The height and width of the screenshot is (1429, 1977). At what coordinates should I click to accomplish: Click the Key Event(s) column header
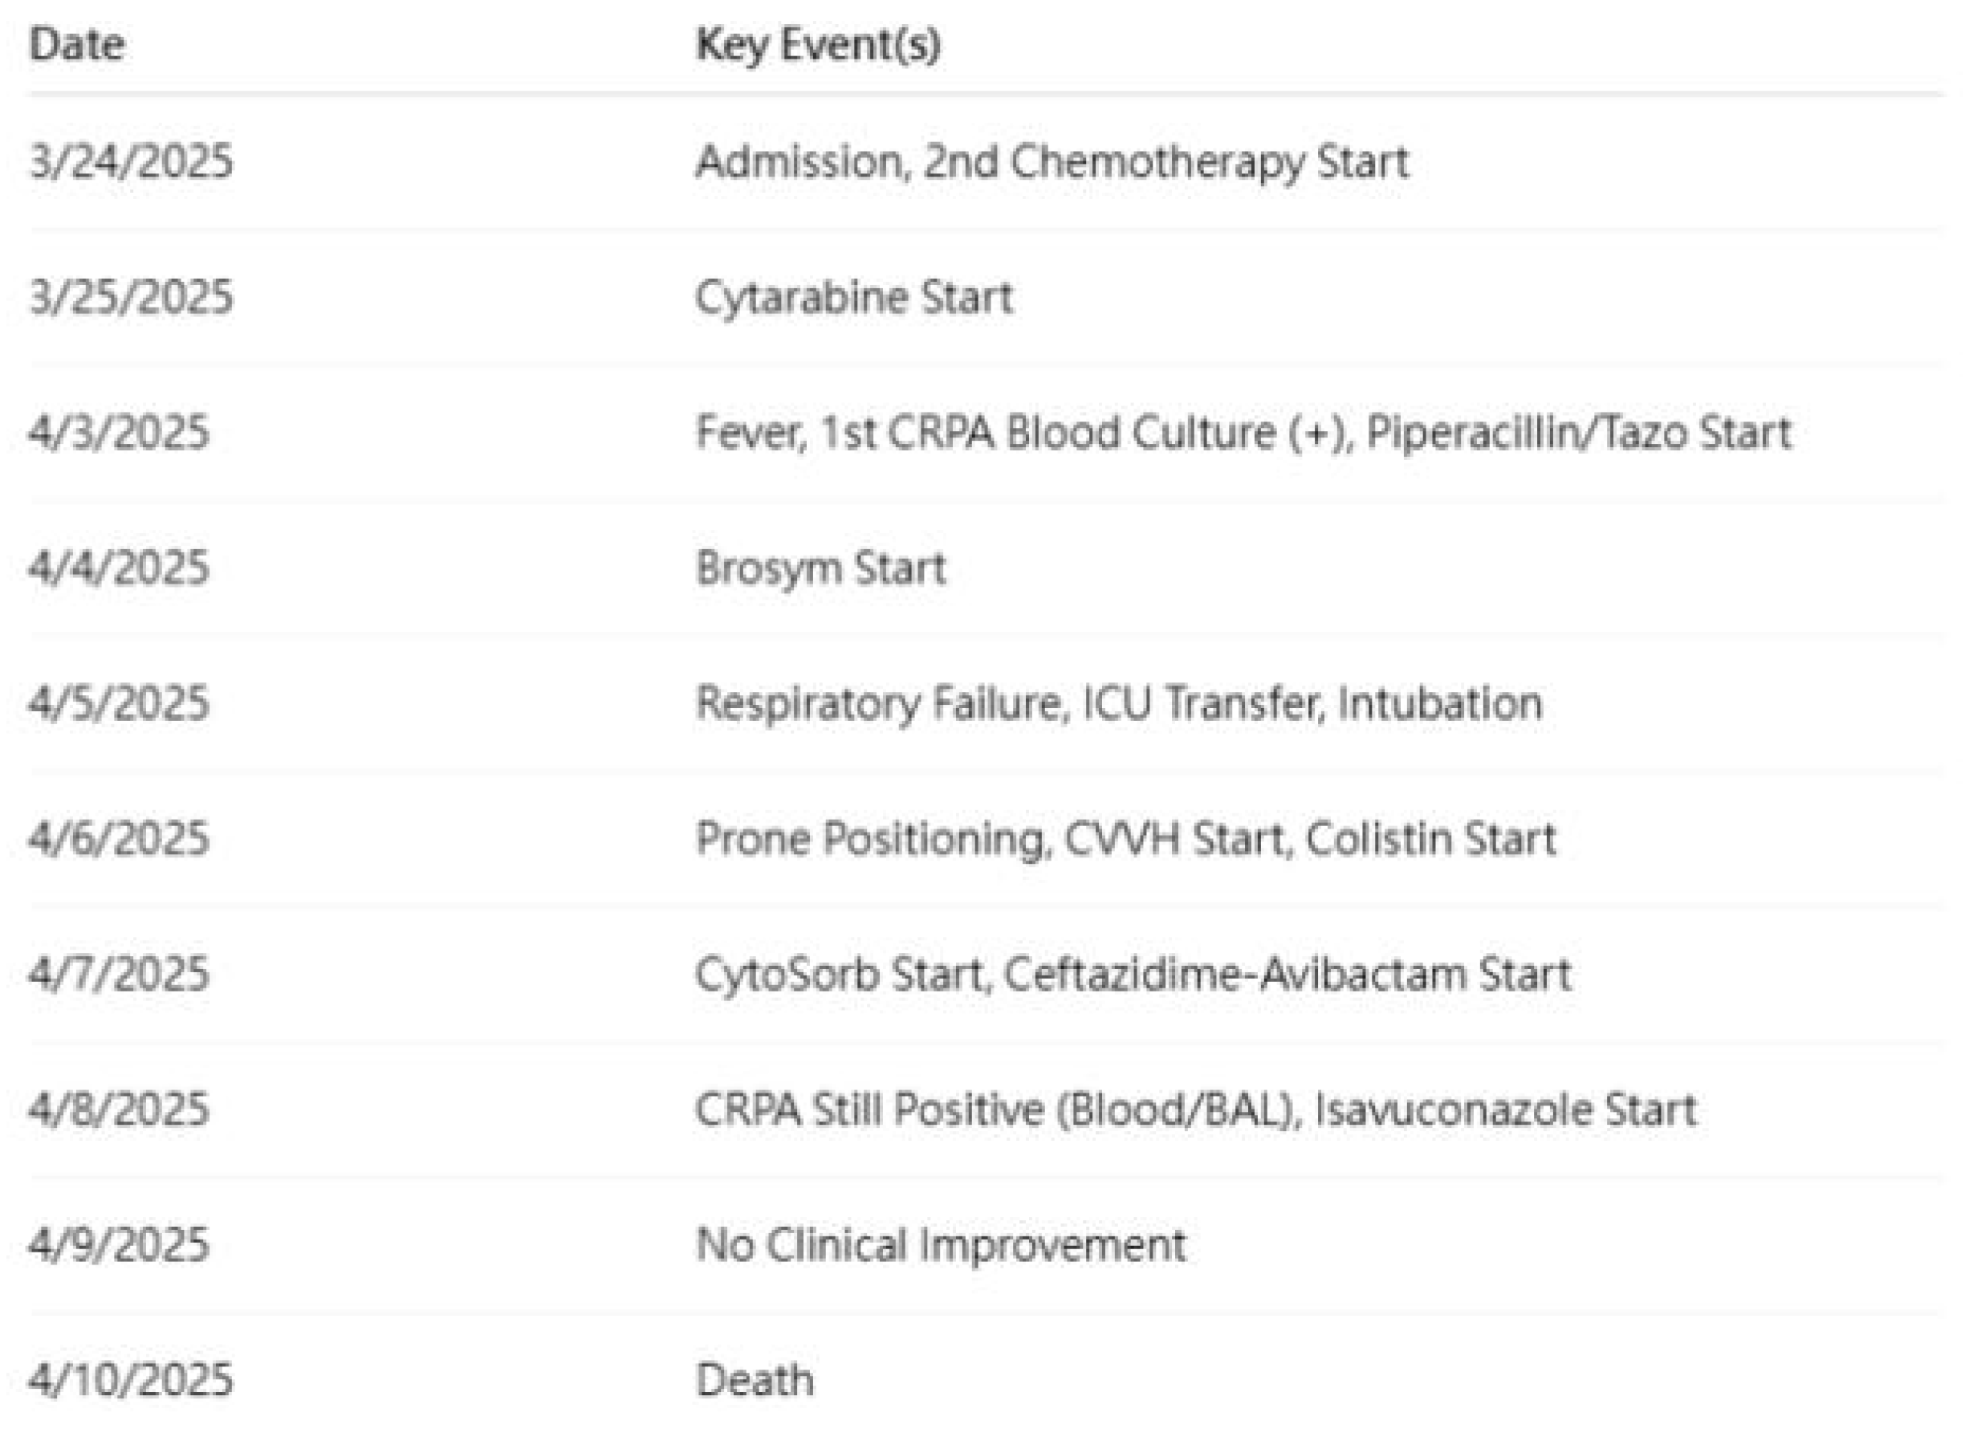[818, 45]
